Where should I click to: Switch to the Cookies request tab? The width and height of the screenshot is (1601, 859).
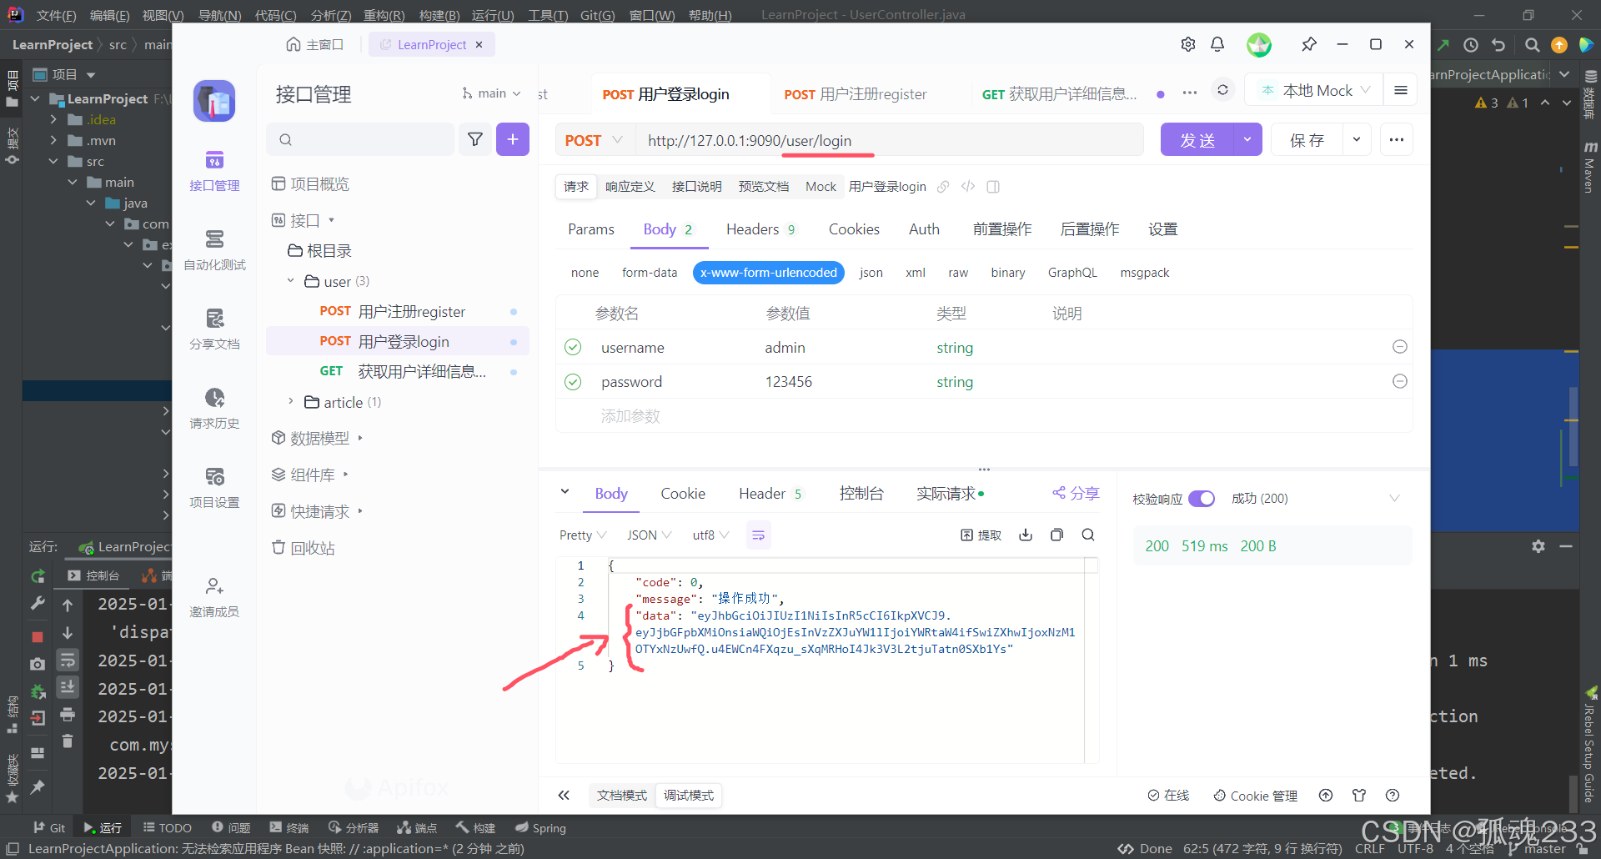pyautogui.click(x=854, y=229)
